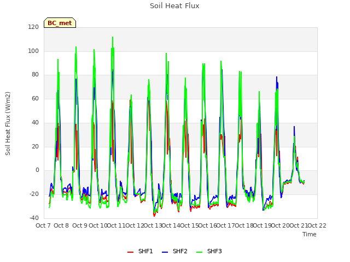Click the 40 y-axis tick label
Image resolution: width=350 pixels, height=262 pixels.
pyautogui.click(x=35, y=122)
